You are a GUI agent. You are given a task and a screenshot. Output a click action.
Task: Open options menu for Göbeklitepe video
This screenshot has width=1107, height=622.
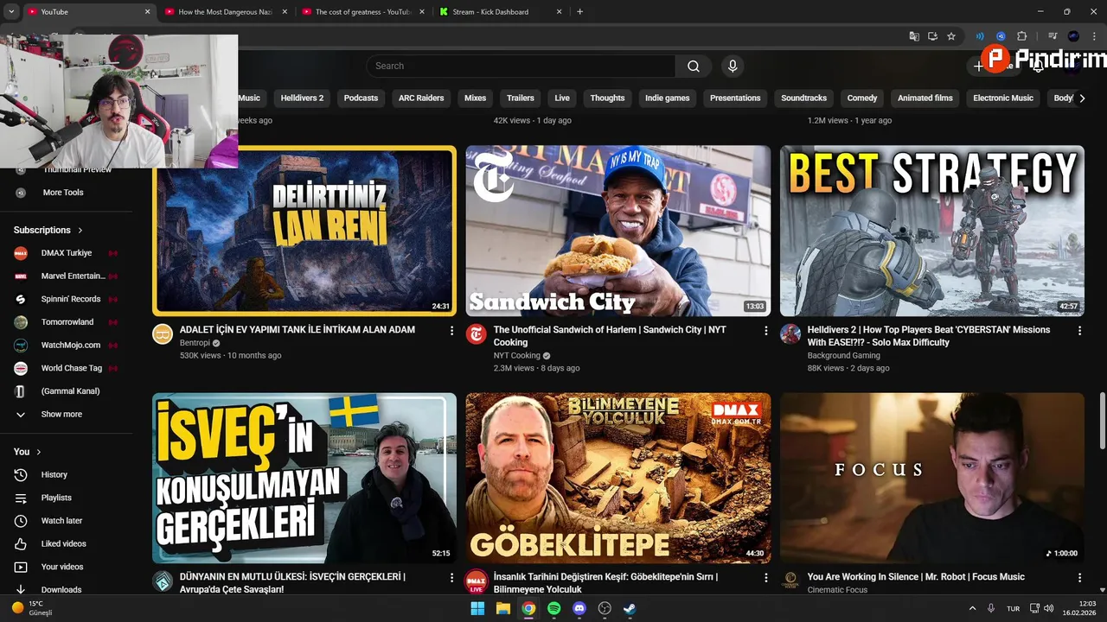765,577
